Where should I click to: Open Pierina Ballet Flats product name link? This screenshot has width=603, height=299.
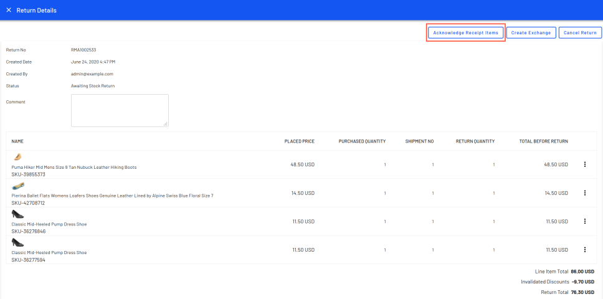point(112,196)
